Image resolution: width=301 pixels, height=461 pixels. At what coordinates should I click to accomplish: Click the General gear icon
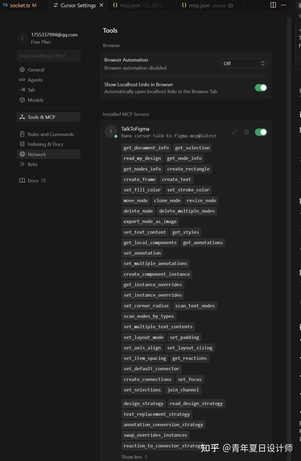(22, 70)
